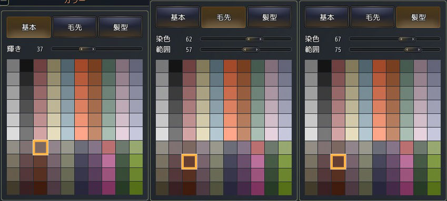
Task: Click the 輝き label
Action: click(14, 49)
